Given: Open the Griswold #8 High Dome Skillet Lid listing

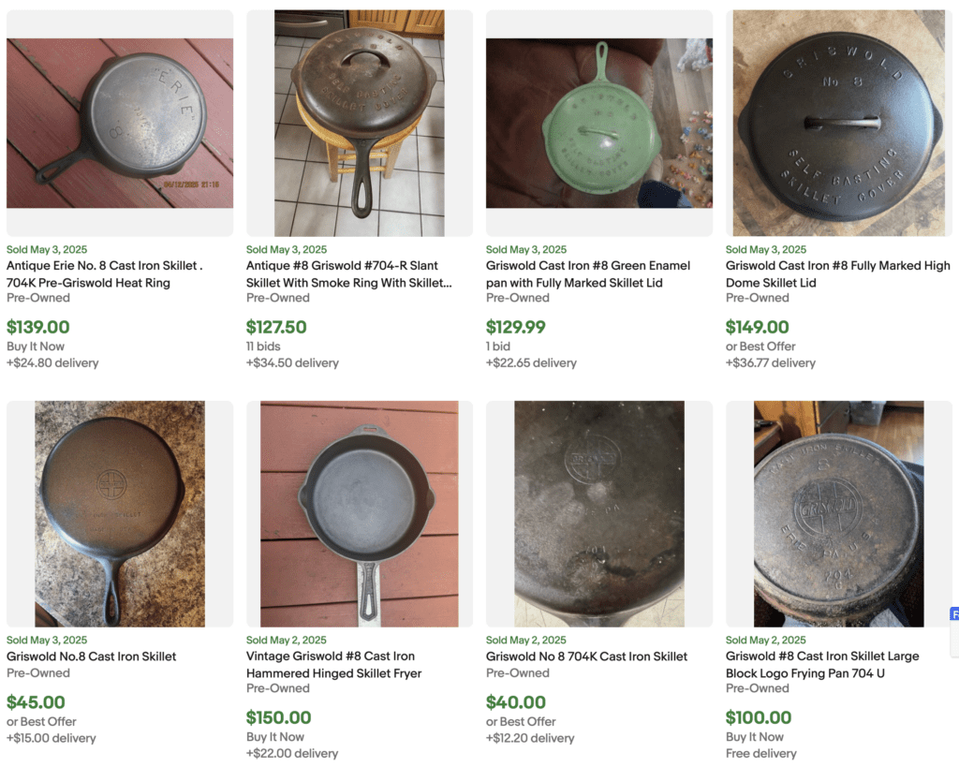Looking at the screenshot, I should (x=837, y=273).
